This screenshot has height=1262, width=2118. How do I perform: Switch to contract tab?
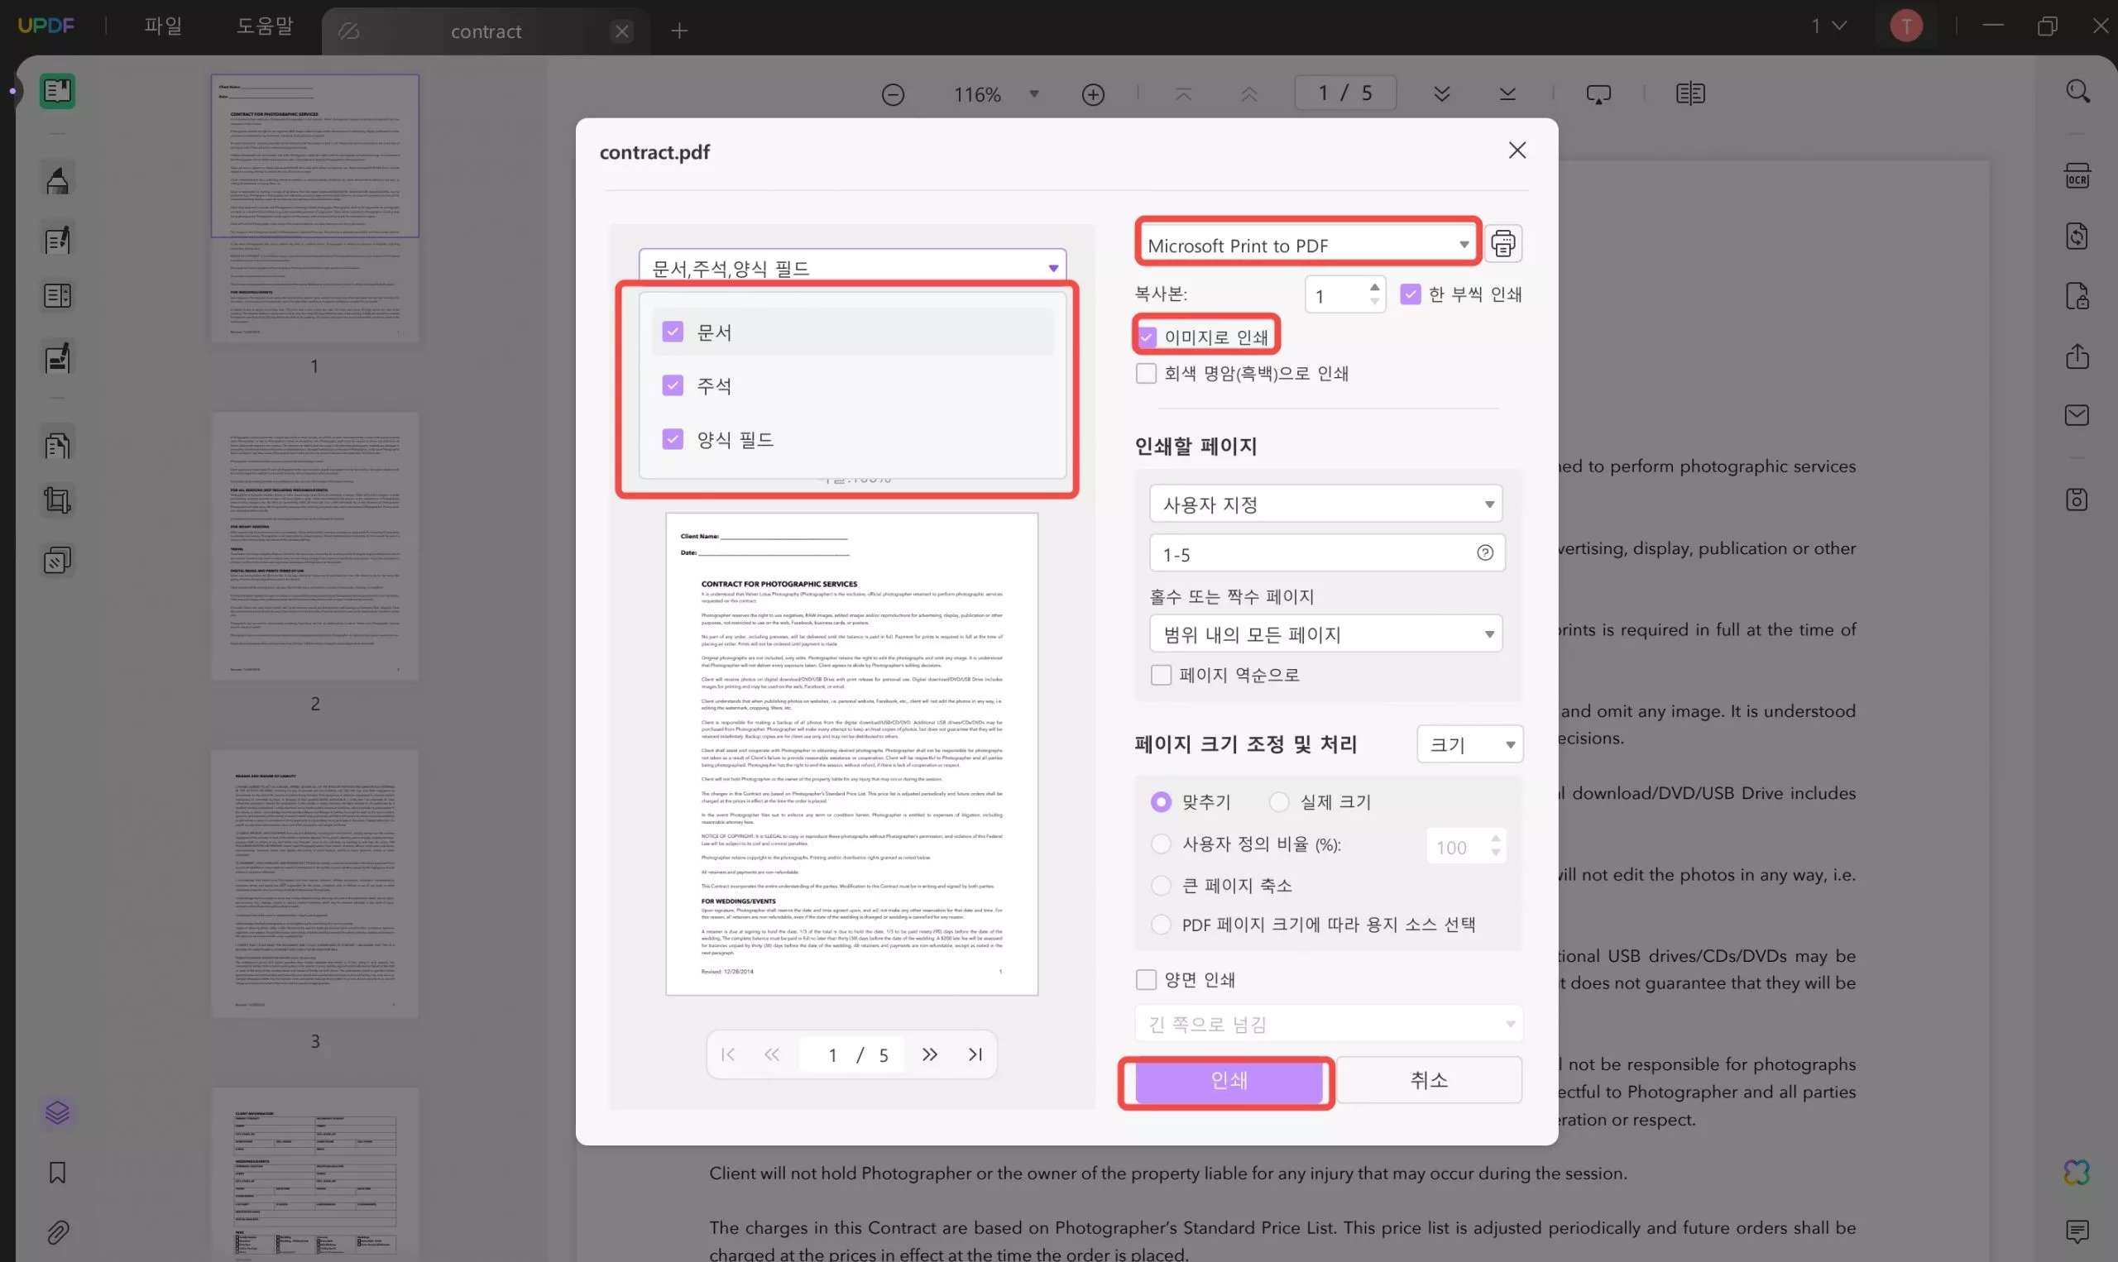[x=486, y=31]
